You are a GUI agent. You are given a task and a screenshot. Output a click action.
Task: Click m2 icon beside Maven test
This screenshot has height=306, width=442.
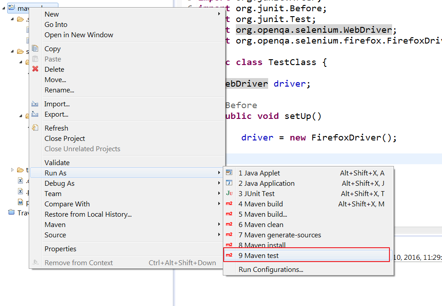[x=229, y=255]
